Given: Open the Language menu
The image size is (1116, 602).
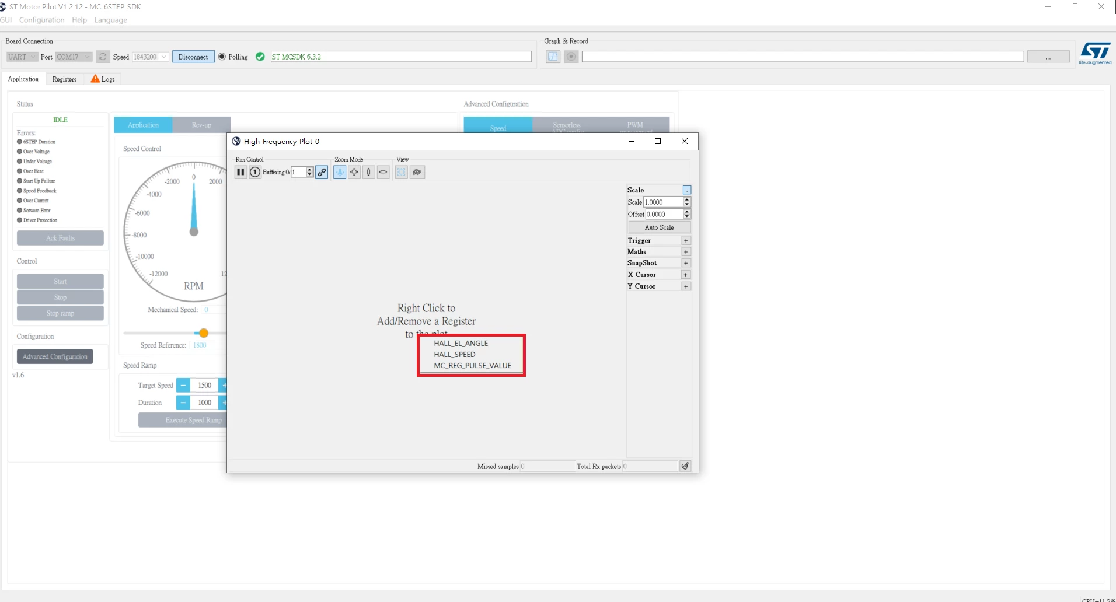Looking at the screenshot, I should click(x=111, y=20).
